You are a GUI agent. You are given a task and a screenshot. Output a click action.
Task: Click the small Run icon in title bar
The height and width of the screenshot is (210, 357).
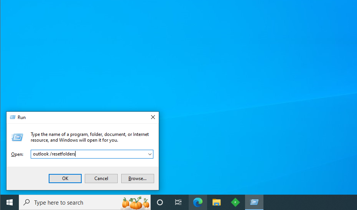point(13,117)
